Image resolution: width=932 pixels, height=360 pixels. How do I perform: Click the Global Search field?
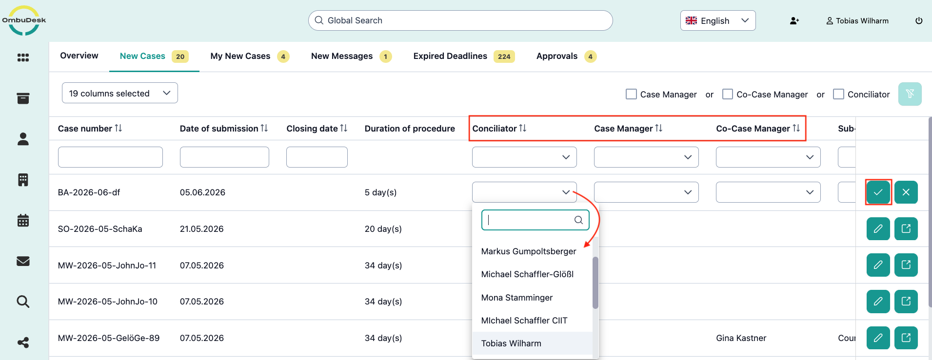(460, 20)
